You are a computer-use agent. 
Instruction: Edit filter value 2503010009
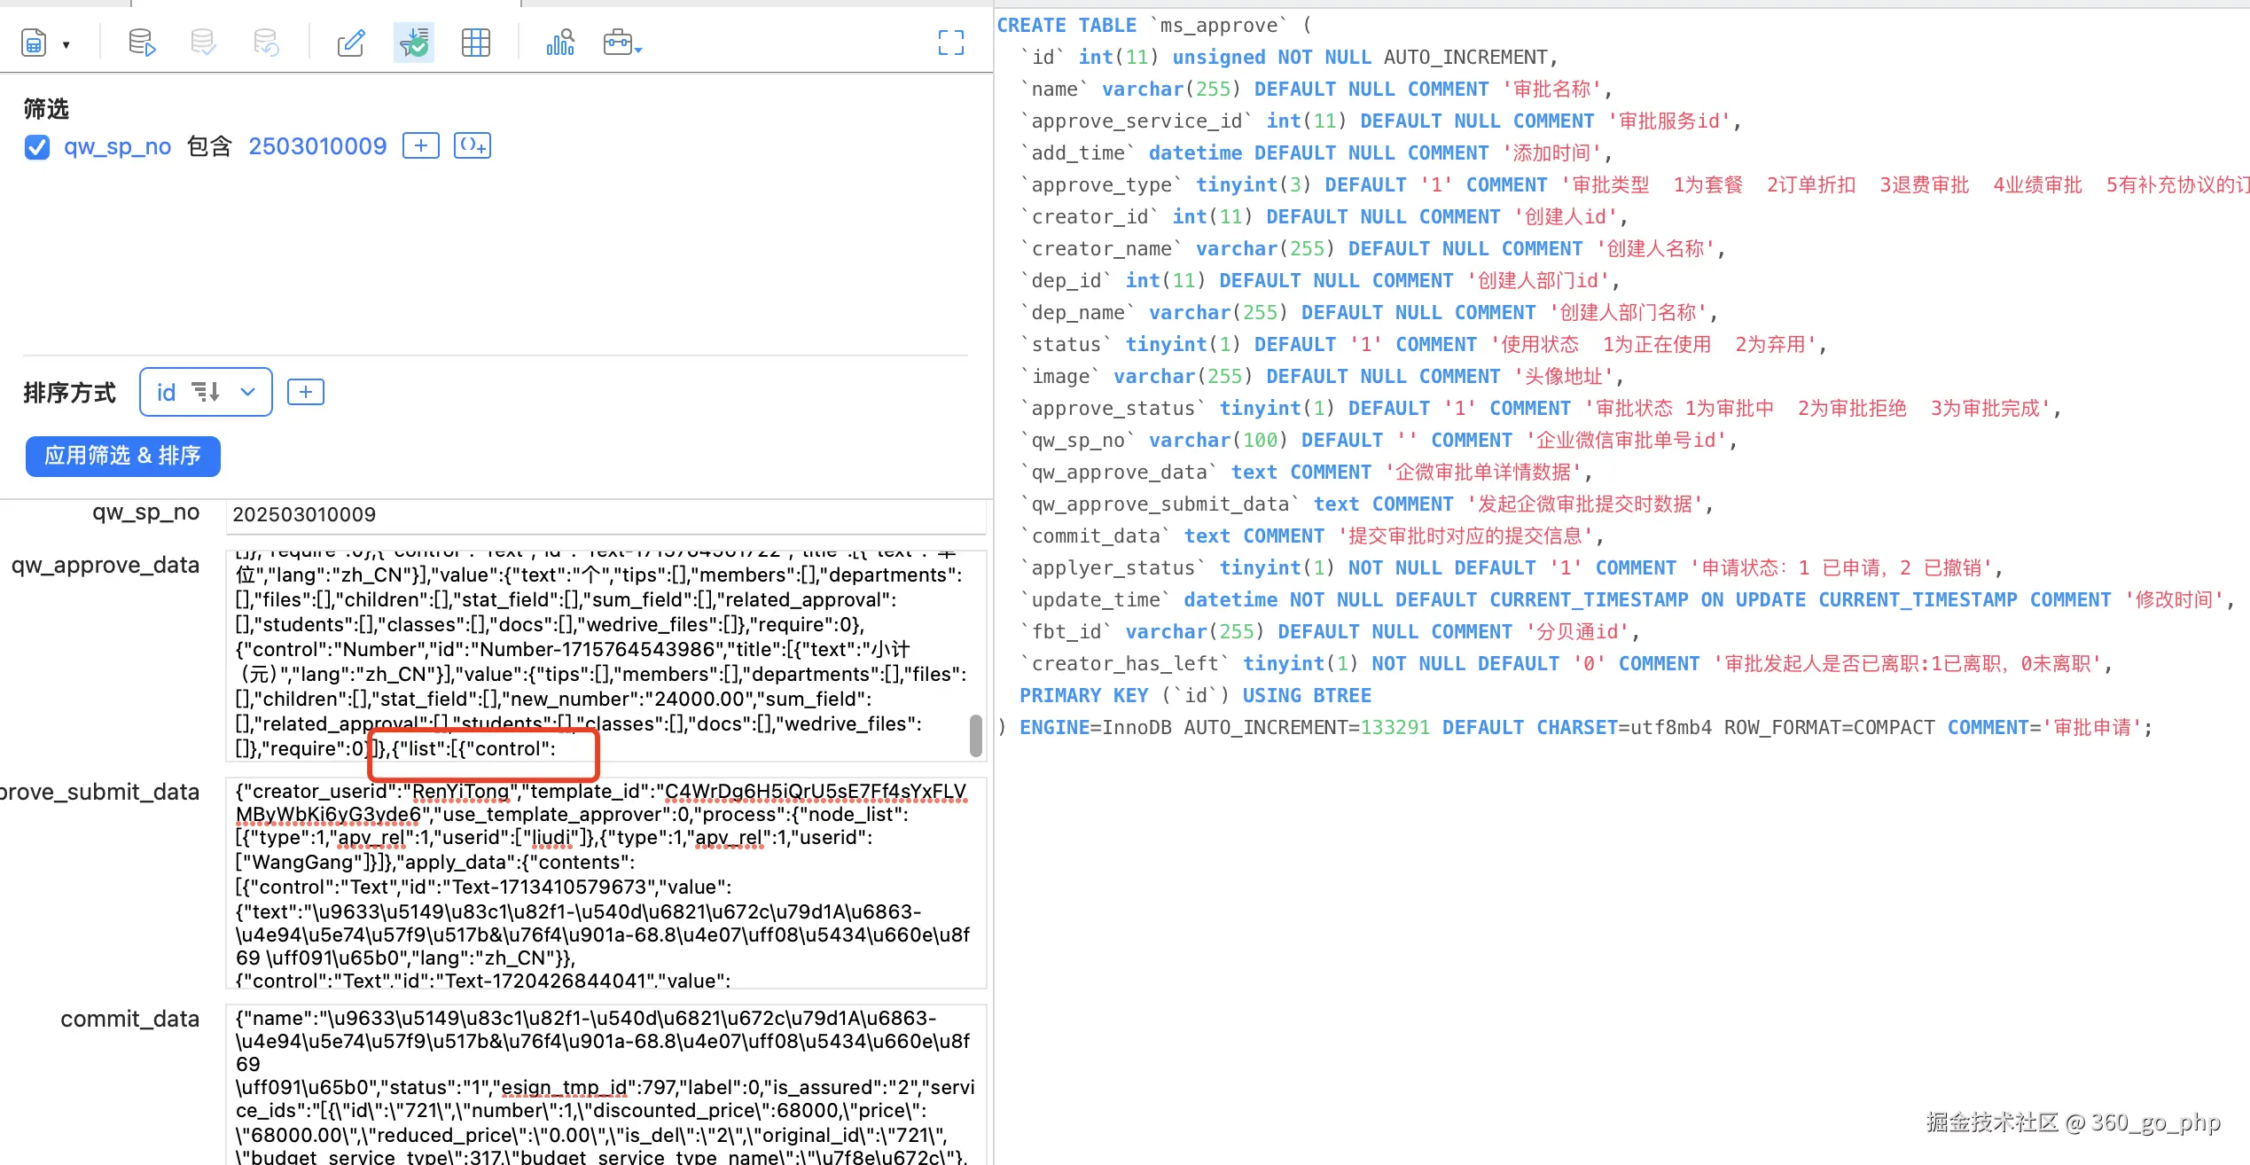(317, 146)
